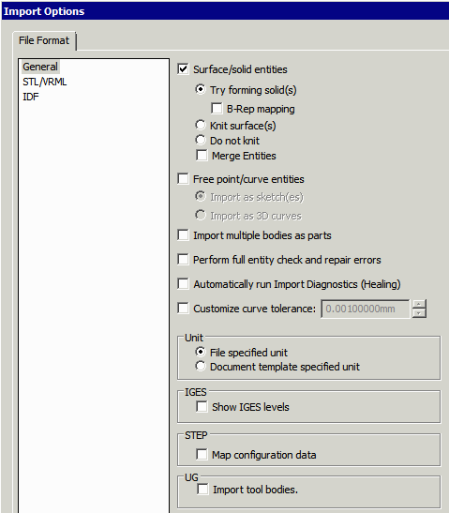Uncheck Surface/solid entities checkbox

183,69
